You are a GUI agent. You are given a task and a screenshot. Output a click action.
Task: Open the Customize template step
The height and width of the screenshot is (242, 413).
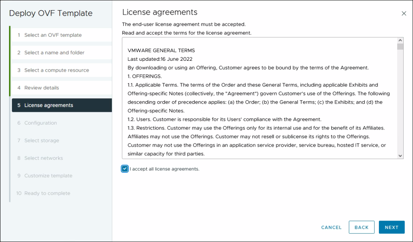(49, 176)
